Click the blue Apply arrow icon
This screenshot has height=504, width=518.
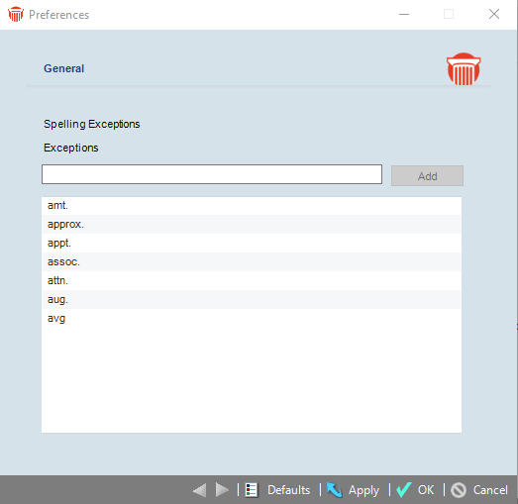335,490
